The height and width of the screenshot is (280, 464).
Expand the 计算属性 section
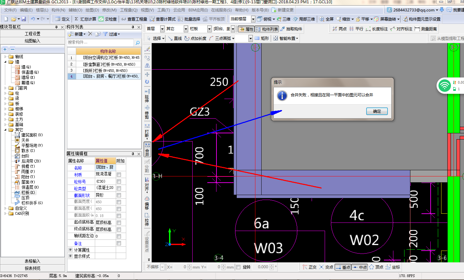click(70, 250)
